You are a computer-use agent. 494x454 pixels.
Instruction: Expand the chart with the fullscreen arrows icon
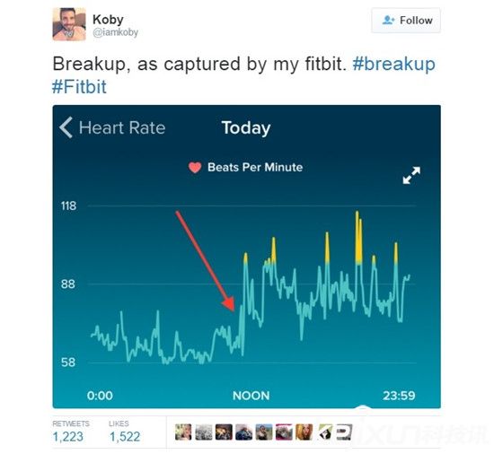(x=411, y=175)
